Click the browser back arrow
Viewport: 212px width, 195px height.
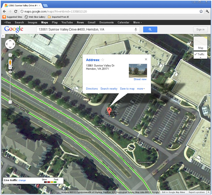click(x=4, y=11)
